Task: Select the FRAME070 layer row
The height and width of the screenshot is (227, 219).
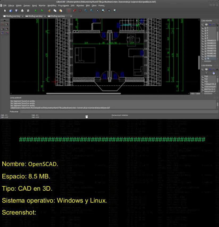Action: pyautogui.click(x=209, y=48)
